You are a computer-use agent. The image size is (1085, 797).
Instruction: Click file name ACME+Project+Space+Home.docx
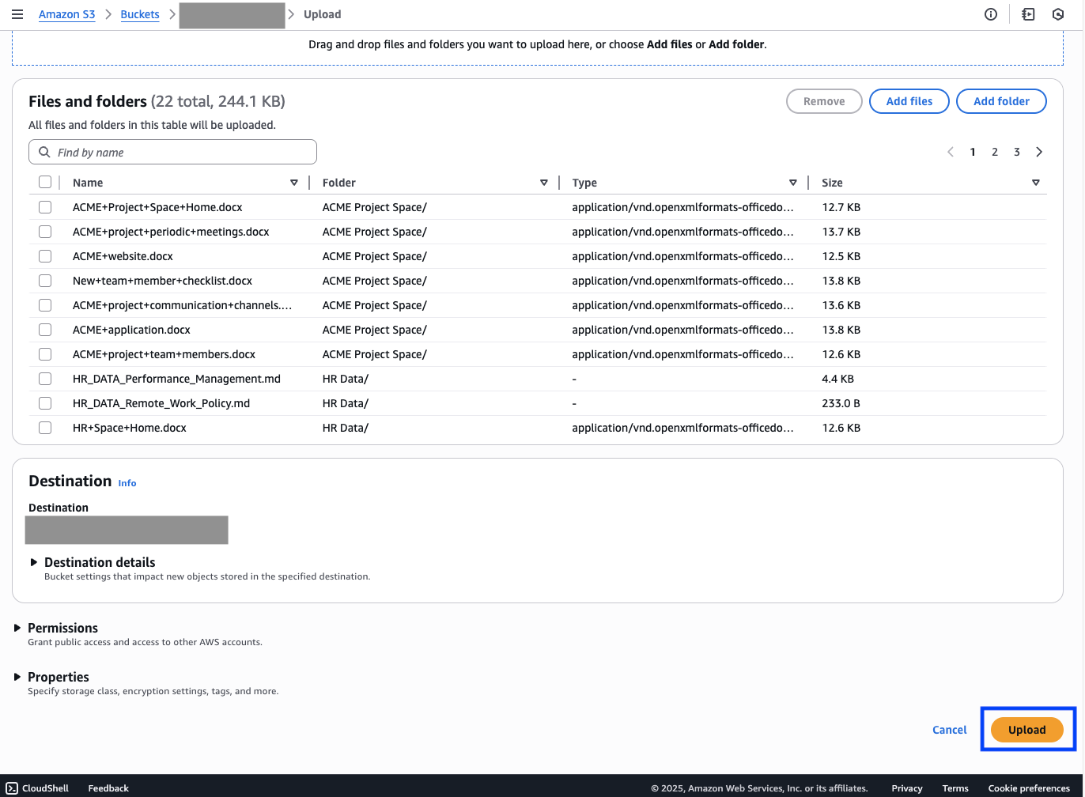coord(157,207)
